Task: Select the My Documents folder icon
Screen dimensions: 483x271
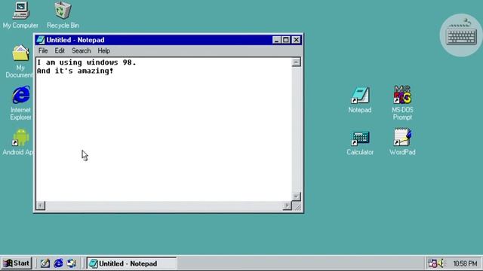Action: [20, 61]
